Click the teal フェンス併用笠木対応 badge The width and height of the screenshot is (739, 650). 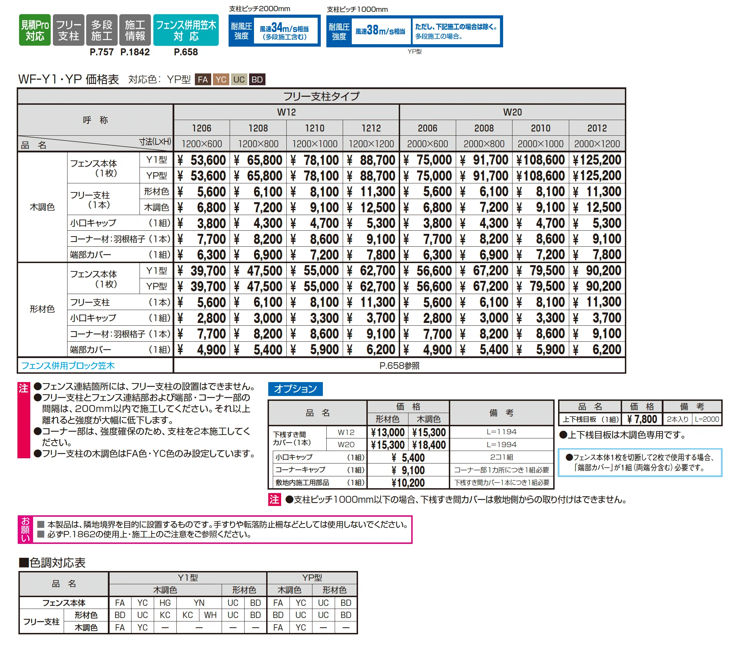click(186, 30)
